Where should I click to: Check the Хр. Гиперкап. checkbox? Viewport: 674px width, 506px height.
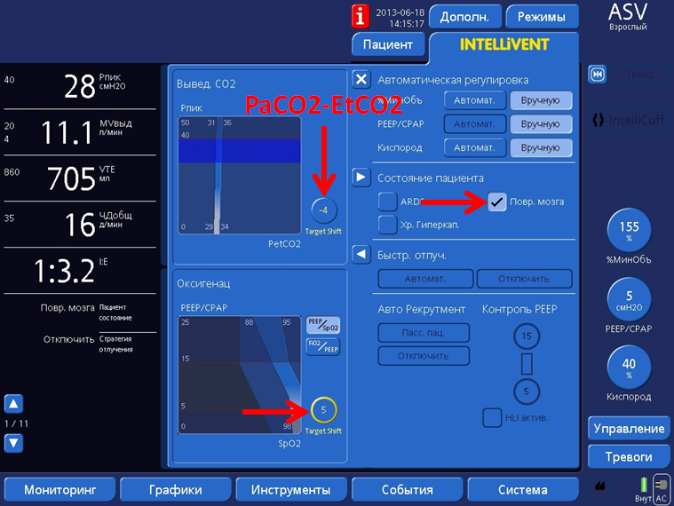387,225
